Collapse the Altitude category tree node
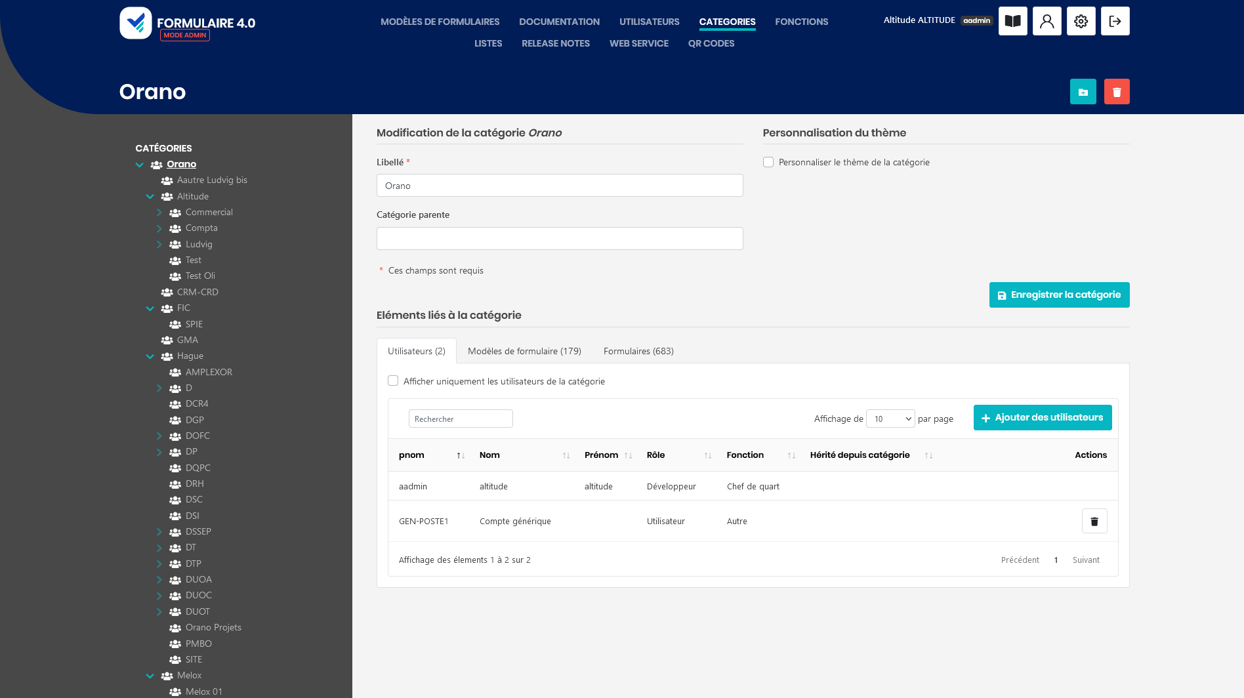Viewport: 1244px width, 698px height. [x=150, y=196]
